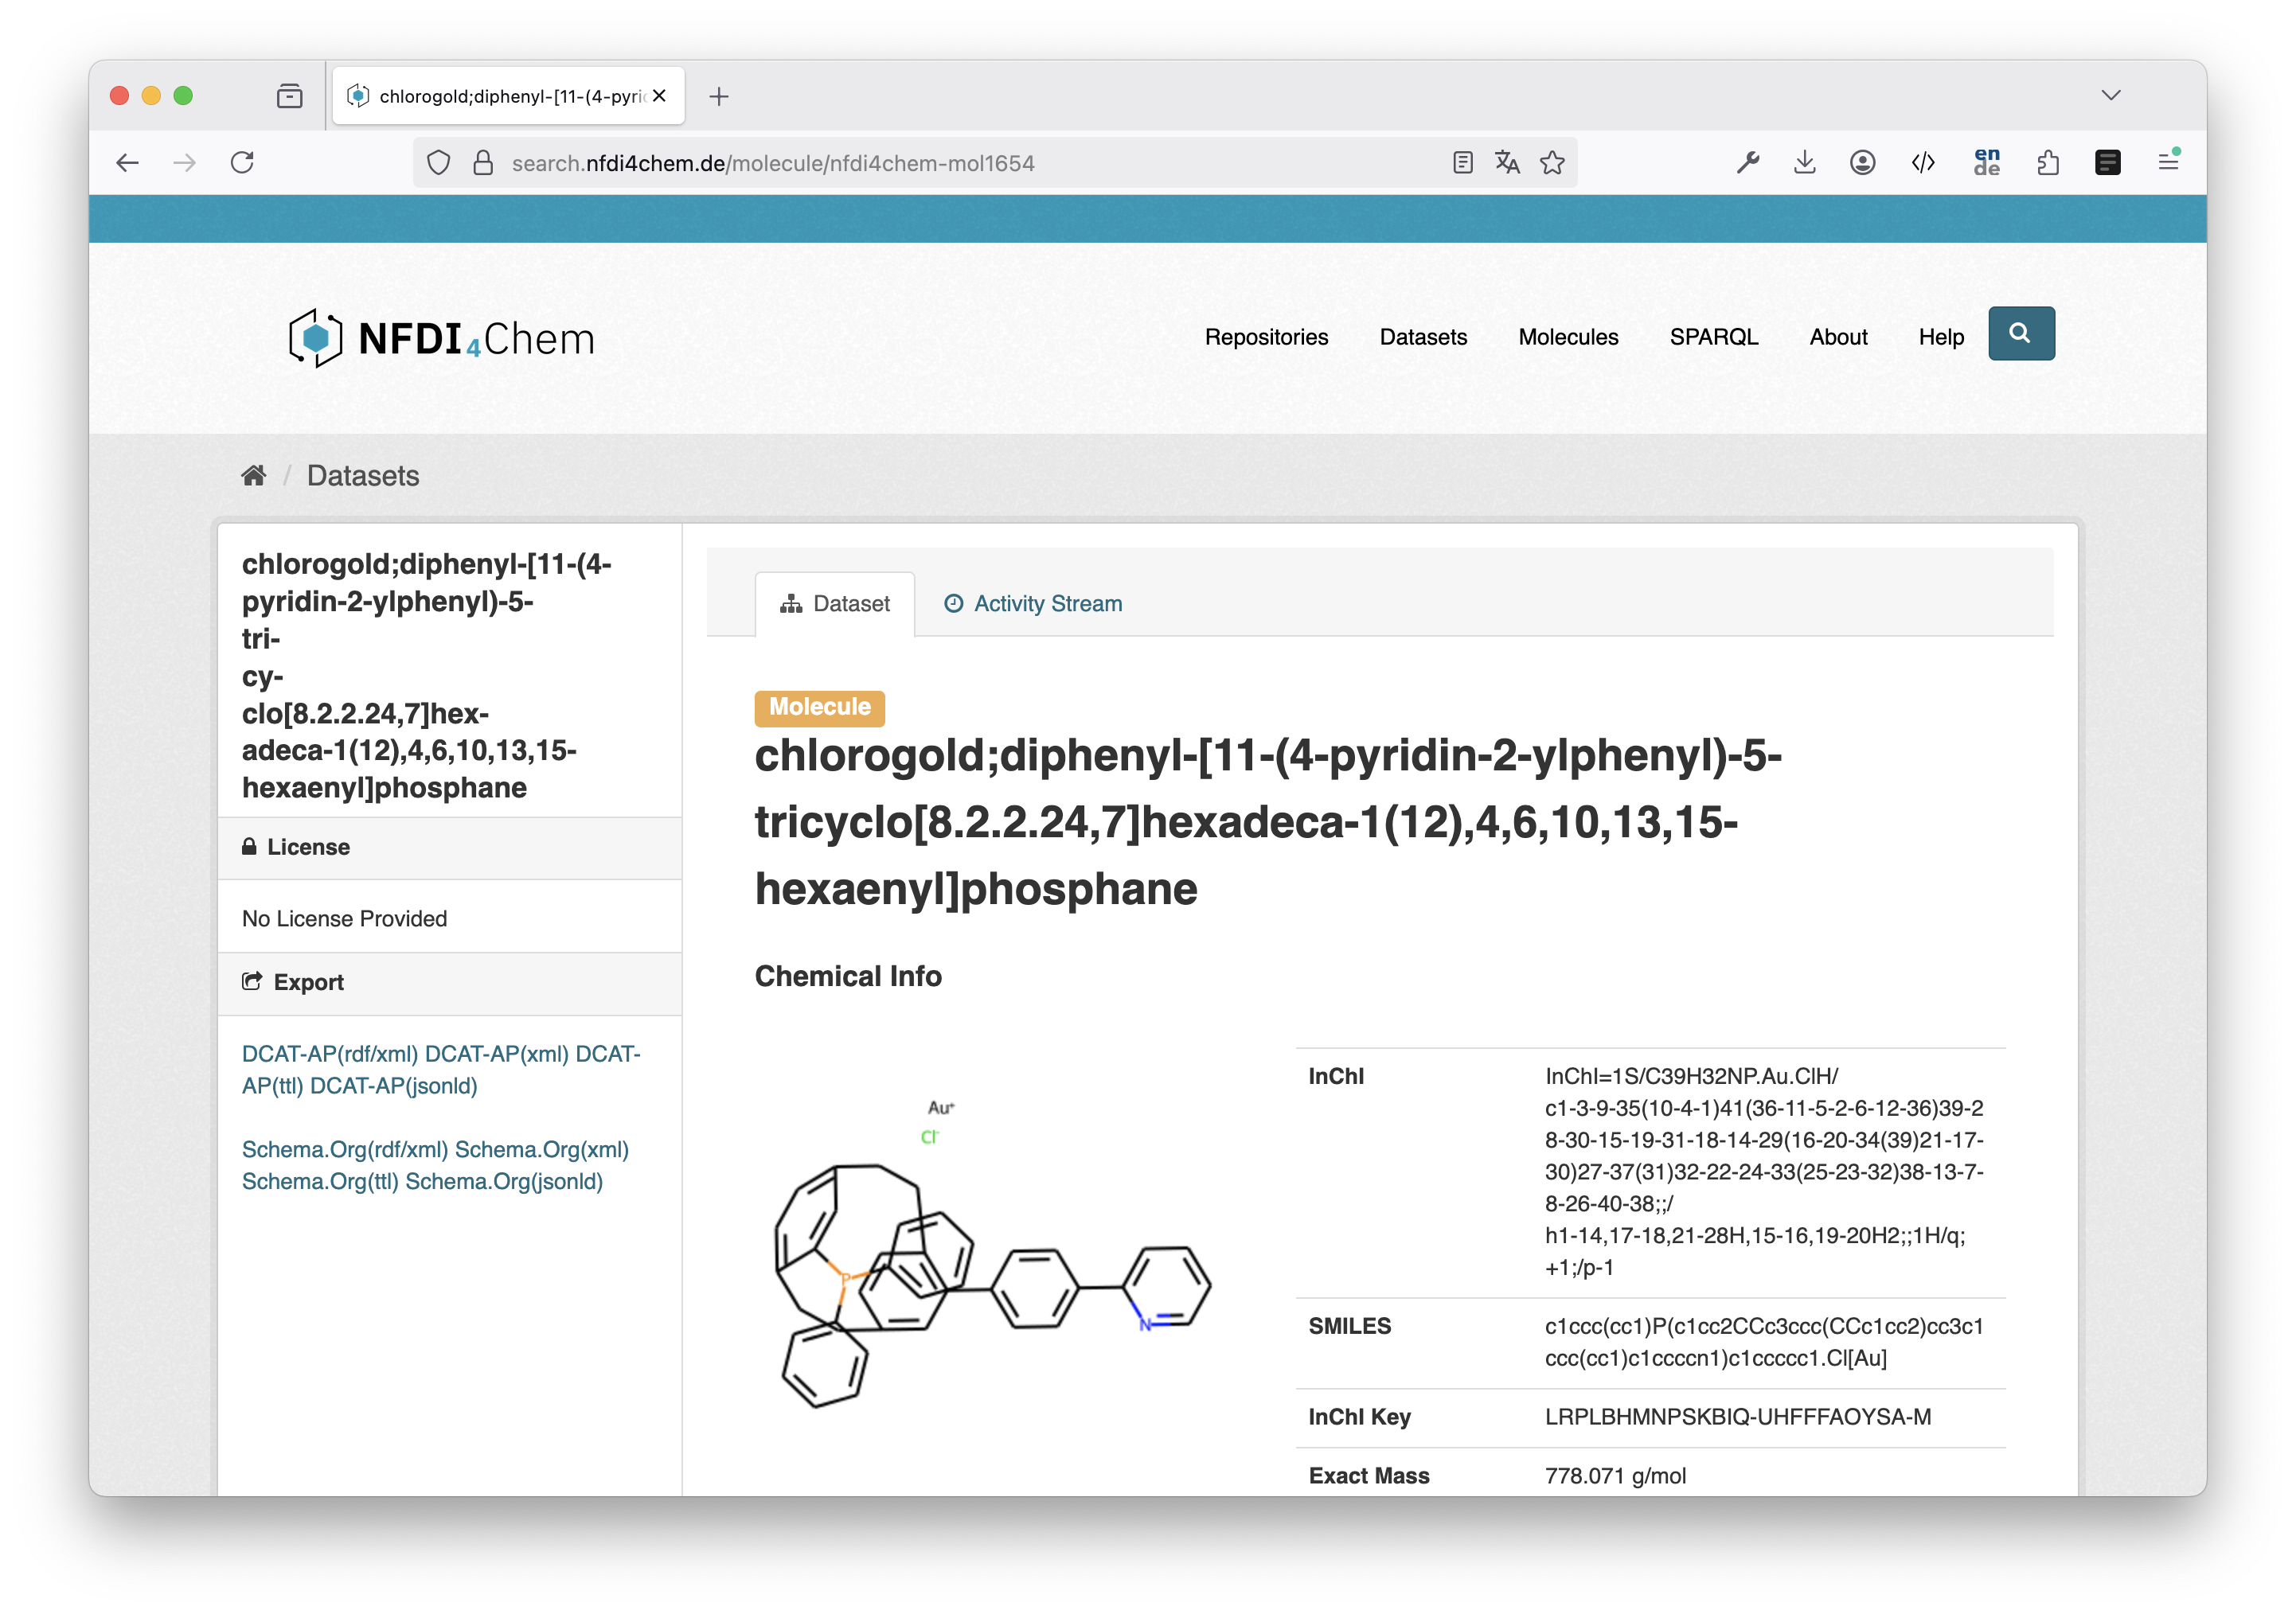Click the Molecule label badge

[x=819, y=708]
